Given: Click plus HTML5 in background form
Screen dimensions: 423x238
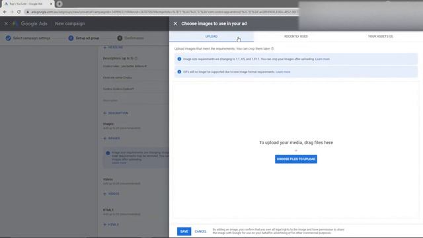Looking at the screenshot, I should [x=111, y=225].
